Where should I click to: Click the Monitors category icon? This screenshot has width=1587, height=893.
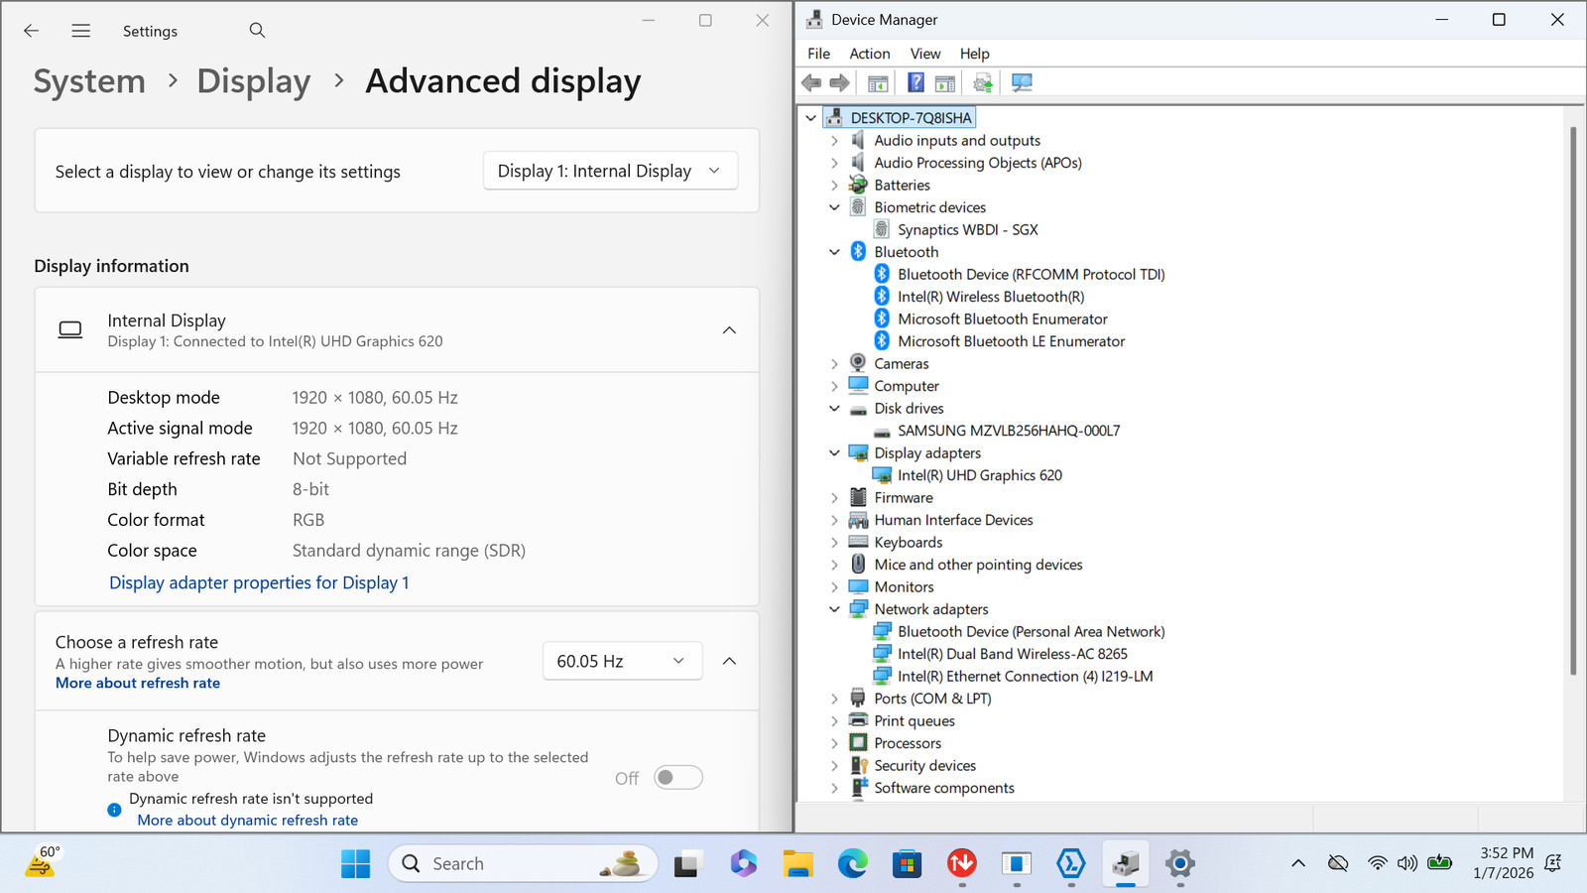point(858,586)
